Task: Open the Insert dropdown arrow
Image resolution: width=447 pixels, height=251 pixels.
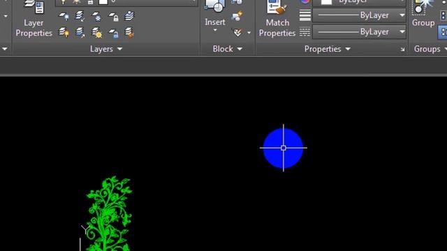Action: point(215,30)
